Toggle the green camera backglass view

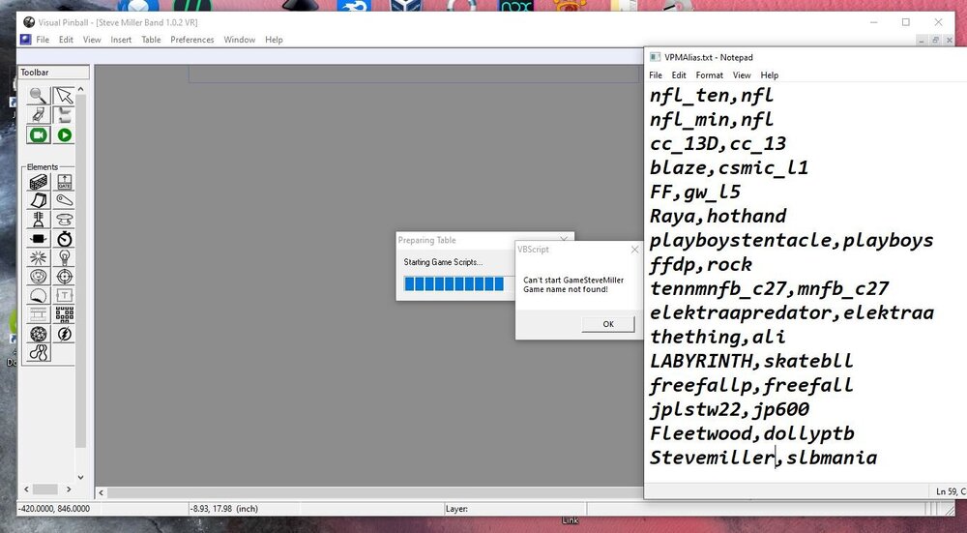pos(39,135)
